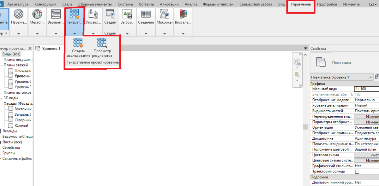Click the Edit Type icon beside type selector
The width and height of the screenshot is (379, 186).
coord(377,77)
